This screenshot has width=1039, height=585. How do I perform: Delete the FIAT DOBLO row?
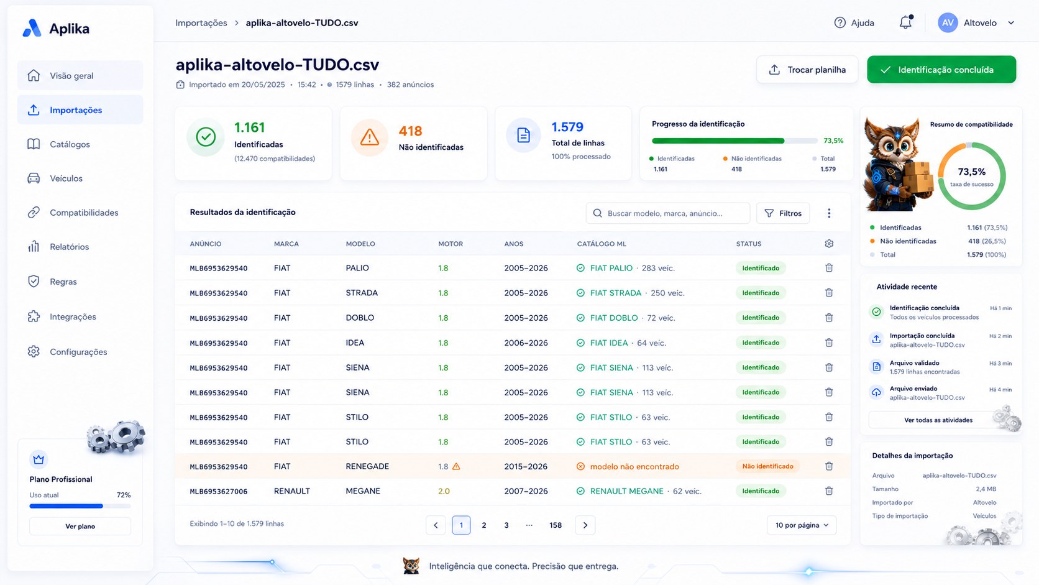(829, 318)
